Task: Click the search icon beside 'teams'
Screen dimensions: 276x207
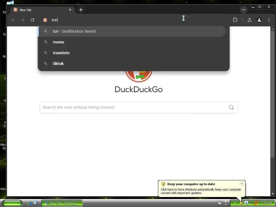Action: click(46, 42)
